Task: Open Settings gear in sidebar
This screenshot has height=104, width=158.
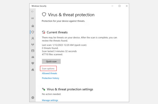Action: tap(33, 97)
